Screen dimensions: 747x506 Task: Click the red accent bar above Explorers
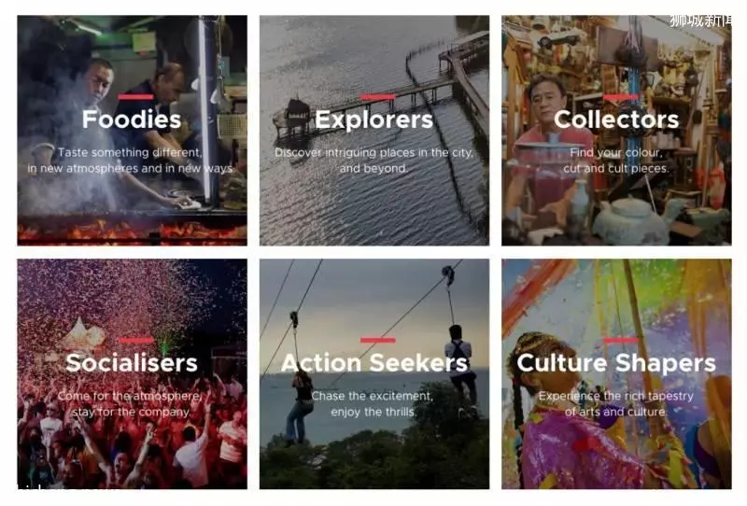(378, 97)
